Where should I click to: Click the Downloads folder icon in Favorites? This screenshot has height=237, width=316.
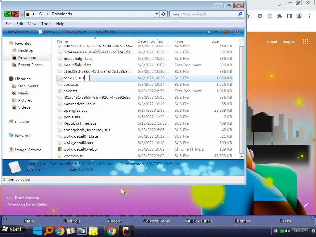click(14, 58)
